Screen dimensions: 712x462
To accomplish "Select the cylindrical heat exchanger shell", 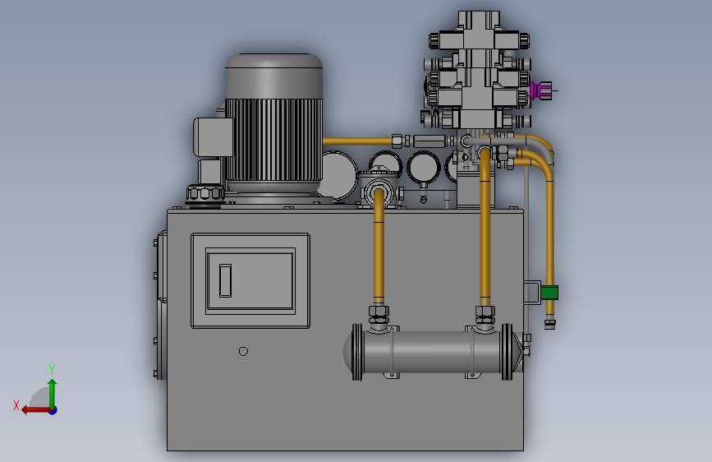I will tap(431, 352).
